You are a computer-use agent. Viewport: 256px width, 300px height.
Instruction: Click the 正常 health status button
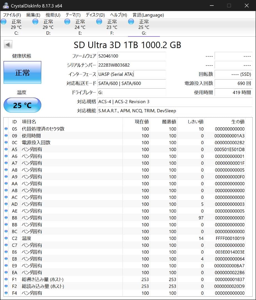(x=22, y=72)
